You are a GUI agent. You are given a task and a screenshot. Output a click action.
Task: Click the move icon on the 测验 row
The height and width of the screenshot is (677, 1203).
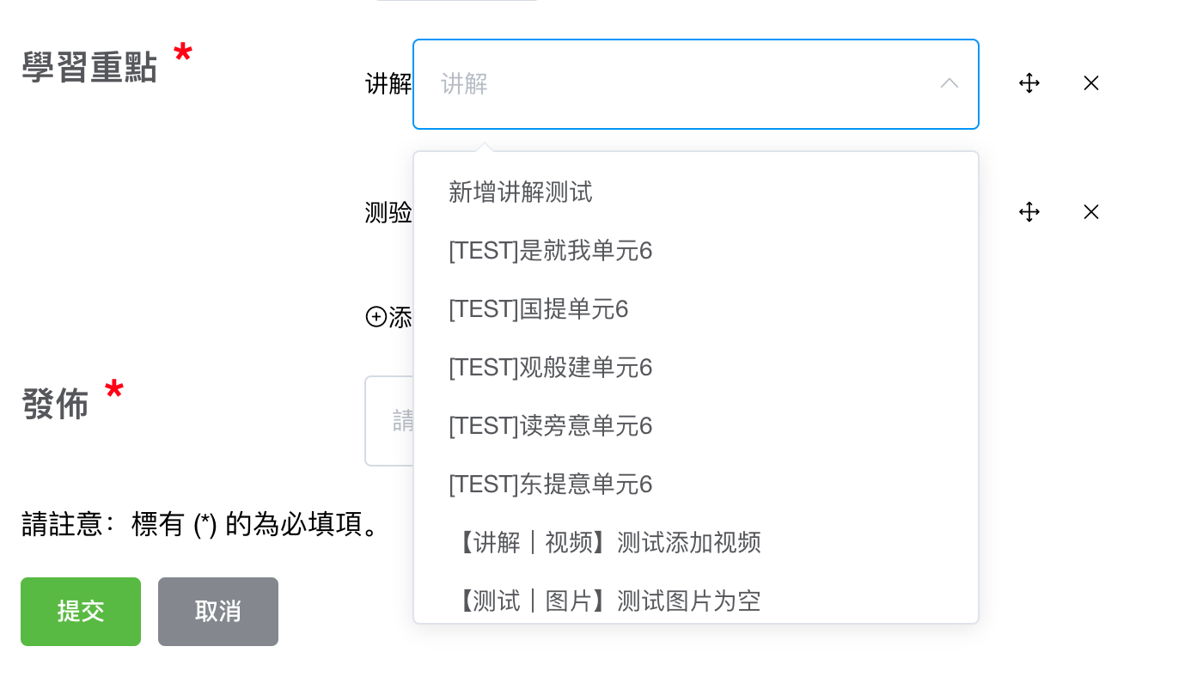[x=1029, y=212]
